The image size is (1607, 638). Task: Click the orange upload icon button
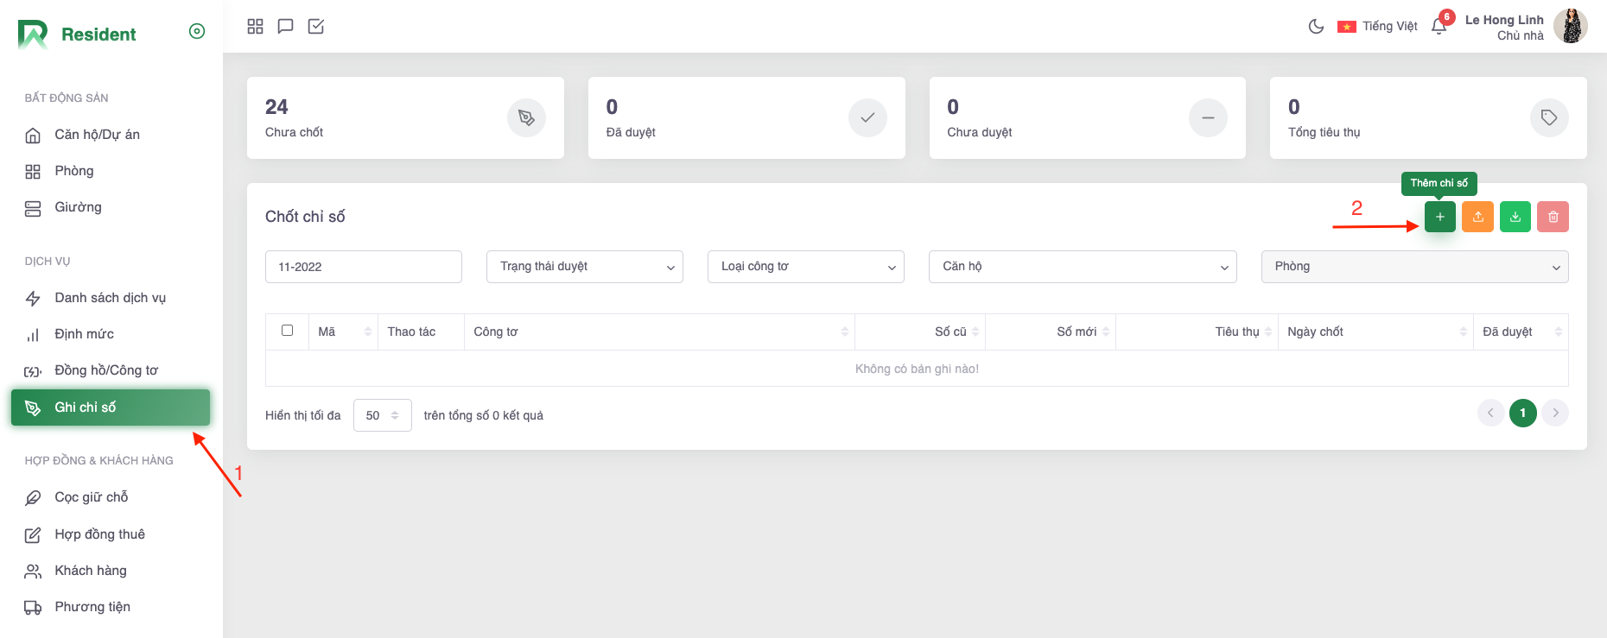pyautogui.click(x=1477, y=217)
